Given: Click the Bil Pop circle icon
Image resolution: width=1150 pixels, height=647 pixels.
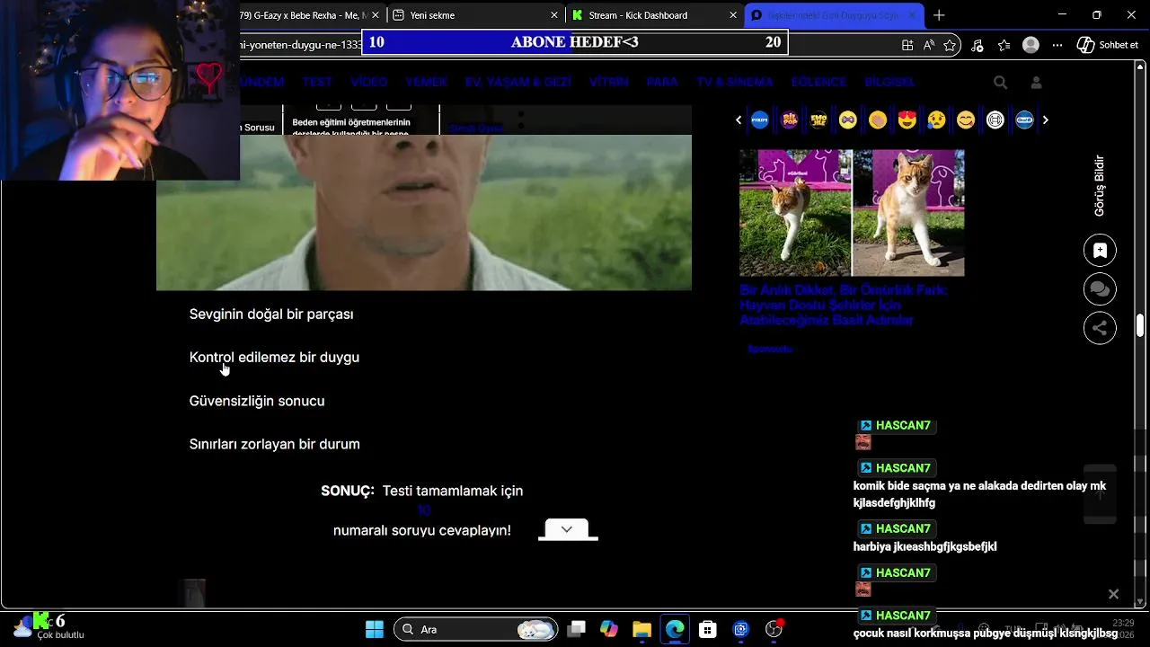Looking at the screenshot, I should [x=790, y=120].
